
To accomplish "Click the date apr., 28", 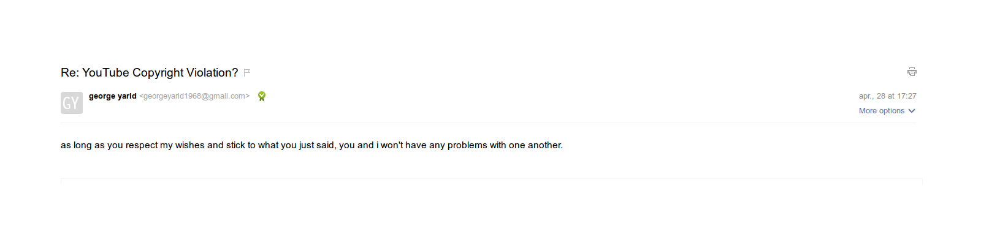I will click(872, 96).
